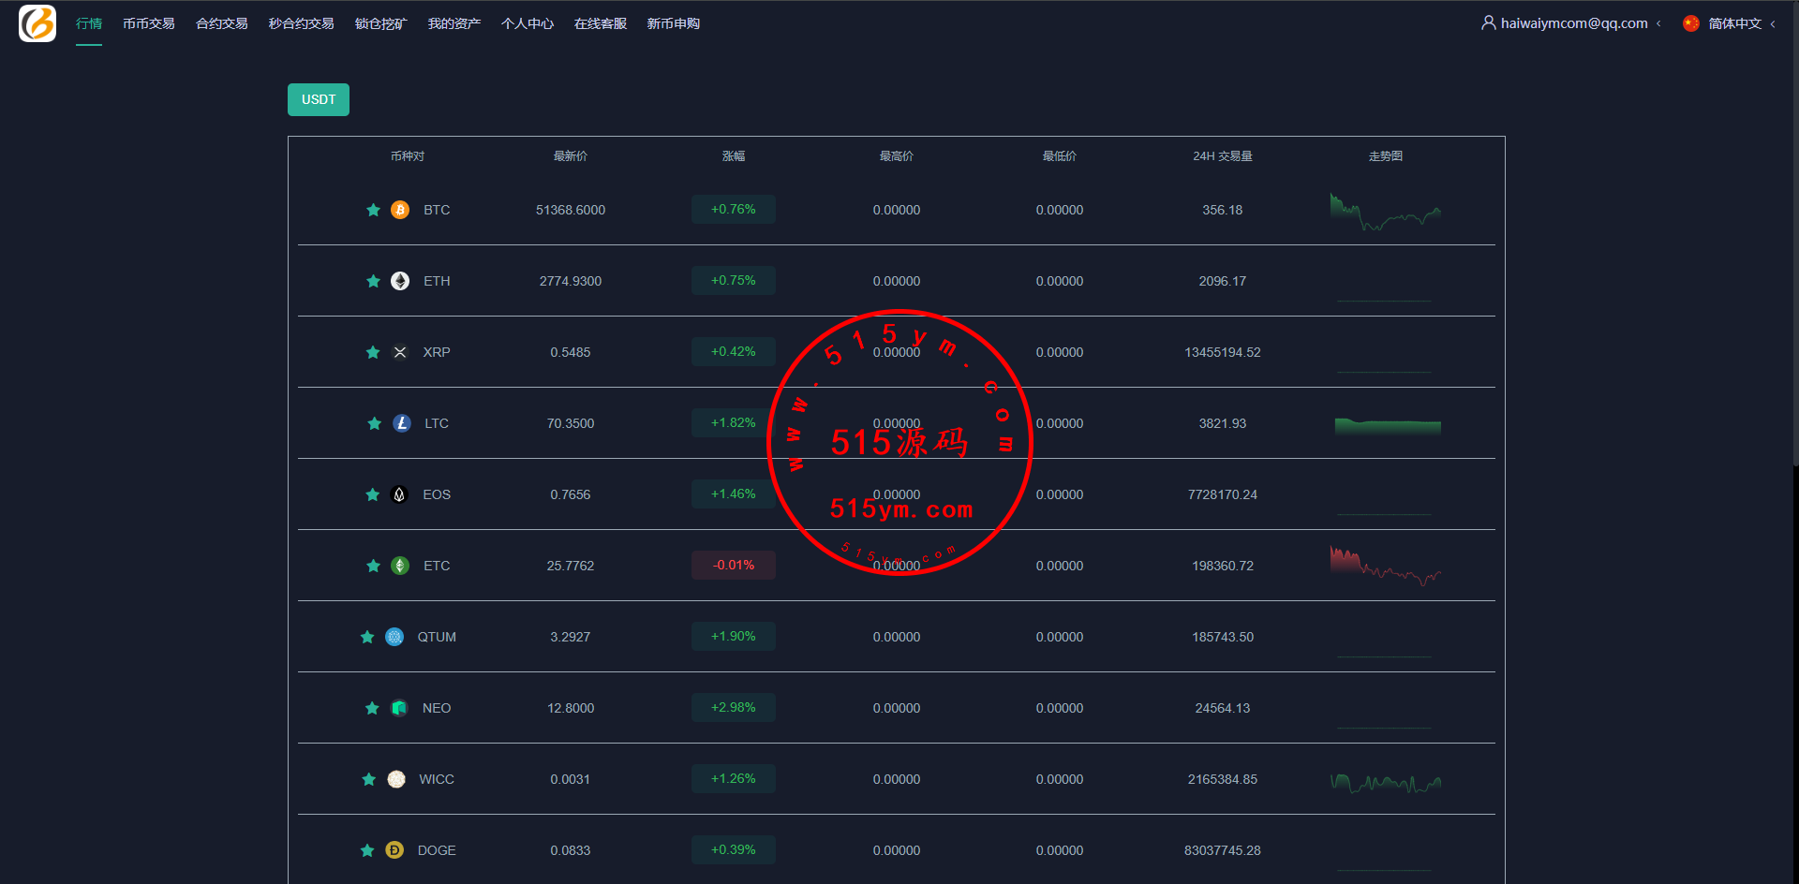Image resolution: width=1799 pixels, height=884 pixels.
Task: Click the QTUM coin icon
Action: 394,637
